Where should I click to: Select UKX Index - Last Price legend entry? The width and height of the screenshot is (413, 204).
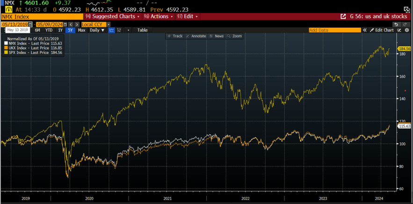pyautogui.click(x=35, y=48)
